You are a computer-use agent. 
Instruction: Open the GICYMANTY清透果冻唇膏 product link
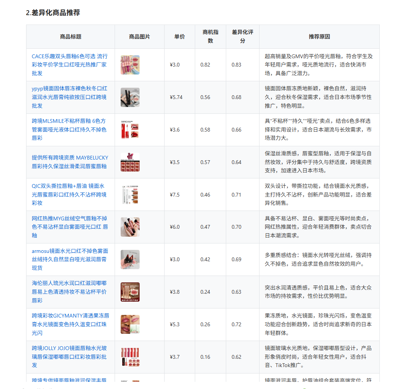point(70,324)
